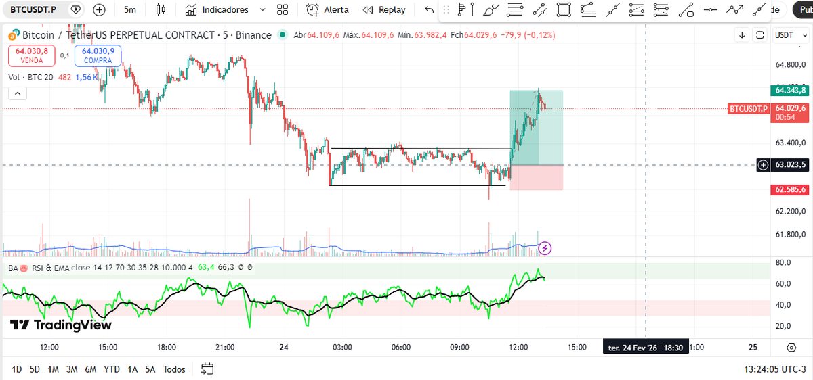Collapse the indicator legend with the chevron
Viewport: 813px width, 380px height.
(x=18, y=93)
